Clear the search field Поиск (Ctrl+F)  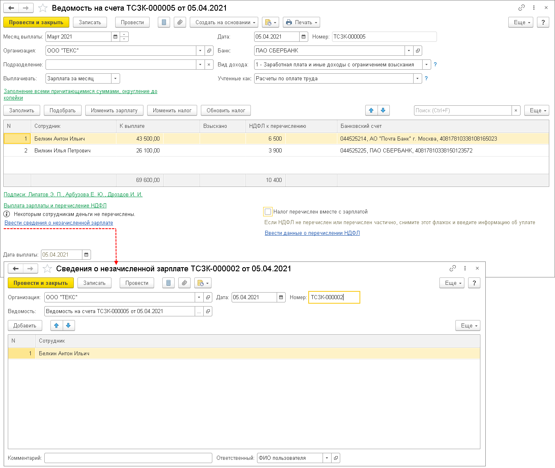516,110
